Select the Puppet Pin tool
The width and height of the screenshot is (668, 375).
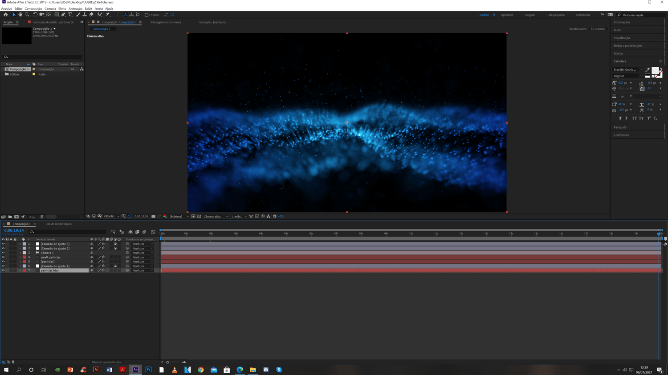click(107, 15)
